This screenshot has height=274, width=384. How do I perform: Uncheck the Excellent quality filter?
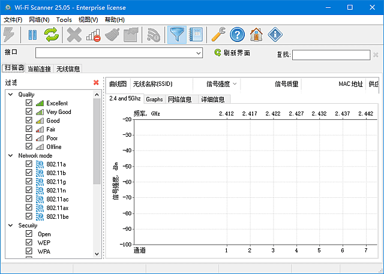[x=29, y=103]
